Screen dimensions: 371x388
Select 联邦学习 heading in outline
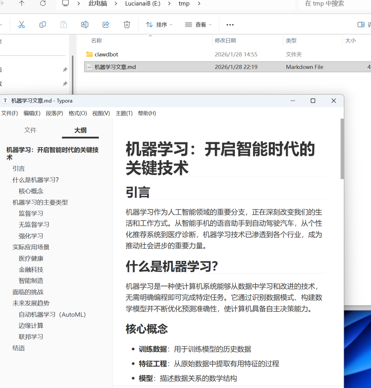pos(31,337)
